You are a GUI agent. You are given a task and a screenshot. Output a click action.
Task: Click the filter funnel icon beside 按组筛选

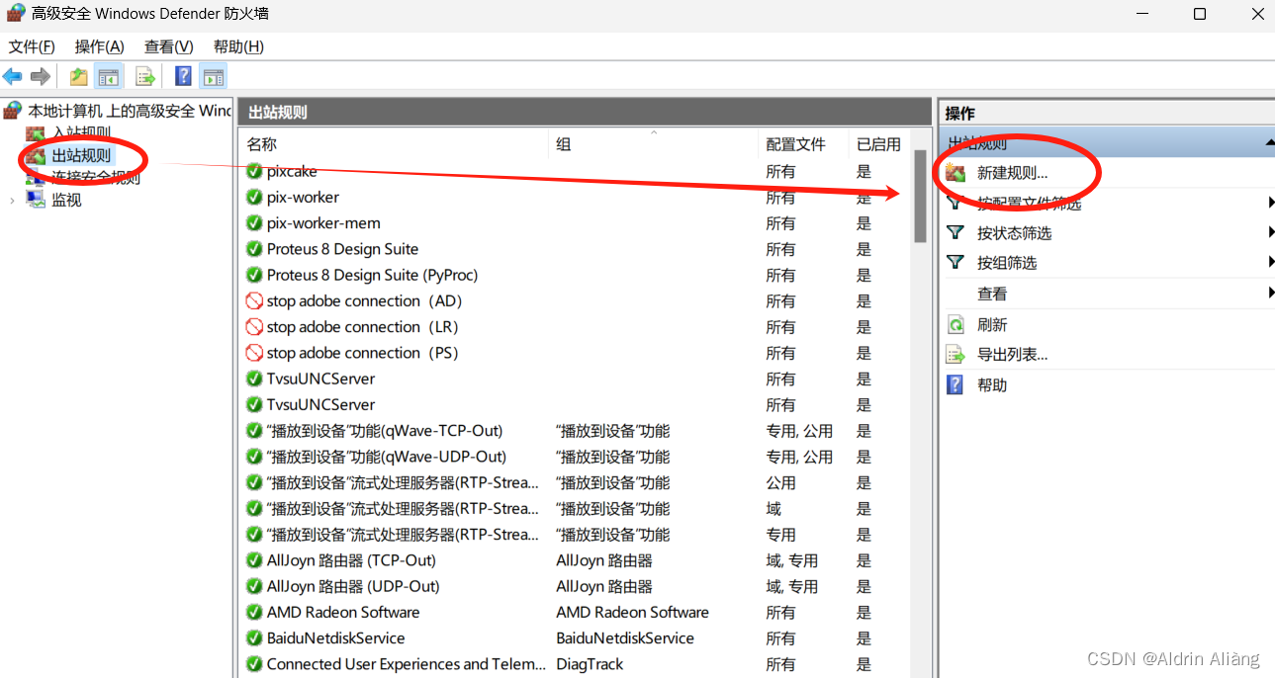pos(956,263)
